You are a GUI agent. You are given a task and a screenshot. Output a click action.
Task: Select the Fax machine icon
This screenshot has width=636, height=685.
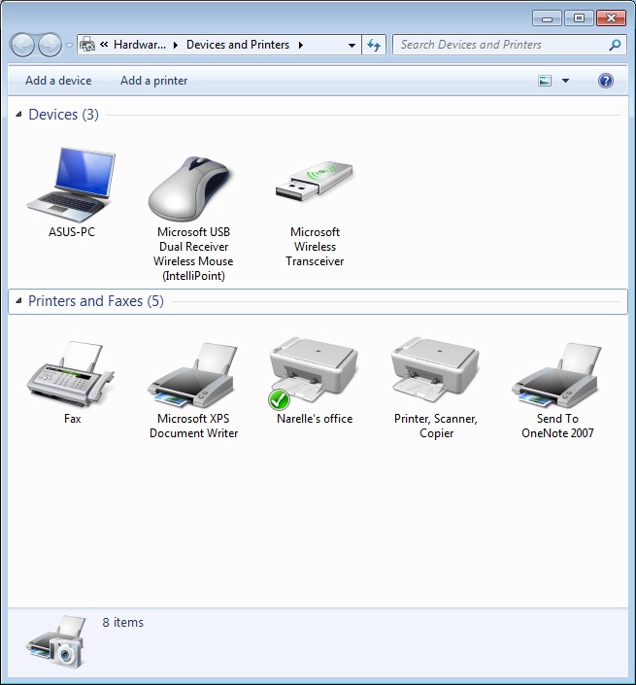click(70, 373)
